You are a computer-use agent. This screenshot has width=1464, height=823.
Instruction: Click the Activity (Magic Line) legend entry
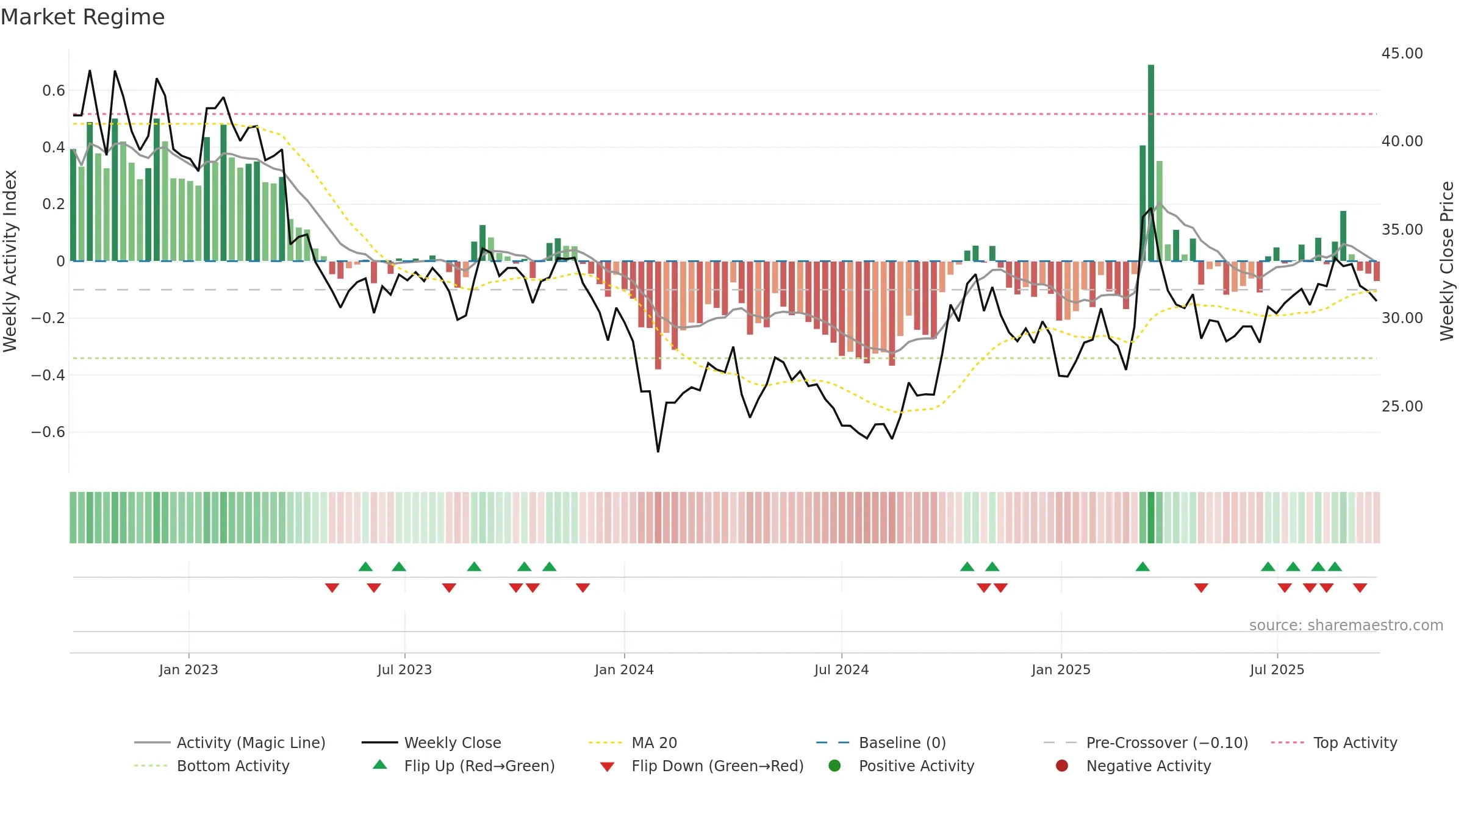pyautogui.click(x=230, y=743)
